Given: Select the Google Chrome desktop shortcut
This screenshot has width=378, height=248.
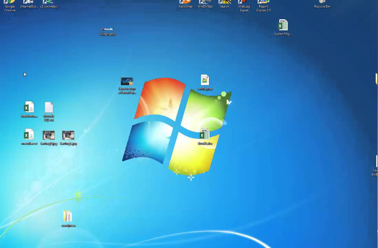Looking at the screenshot, I should [10, 6].
